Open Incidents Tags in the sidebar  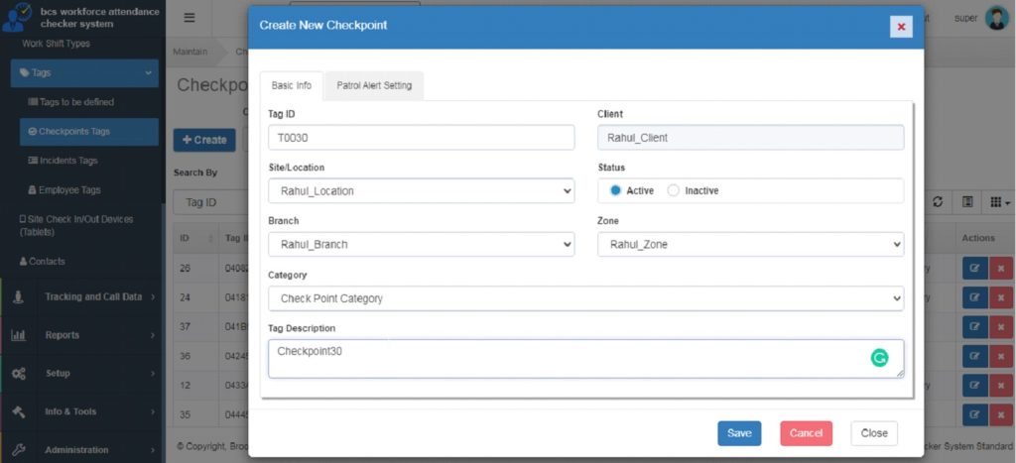point(67,161)
